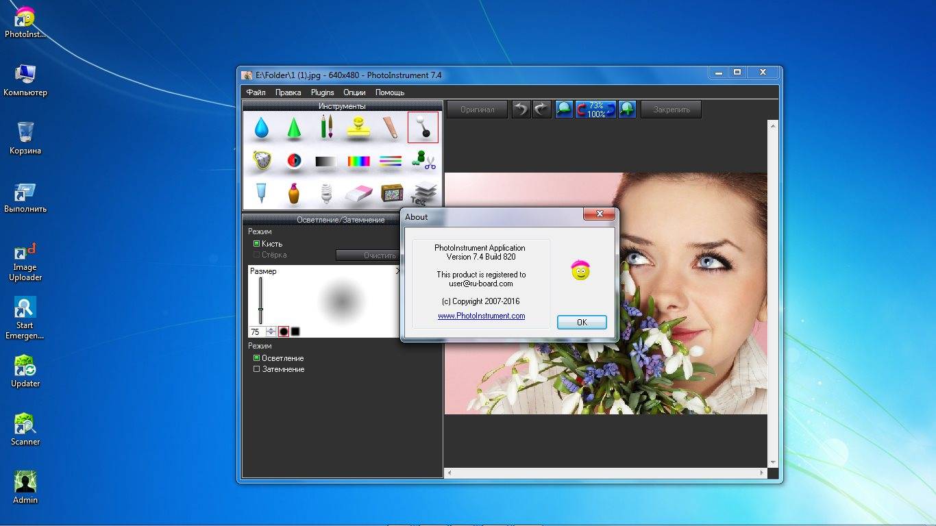
Task: Close the About dialog
Action: pyautogui.click(x=600, y=214)
